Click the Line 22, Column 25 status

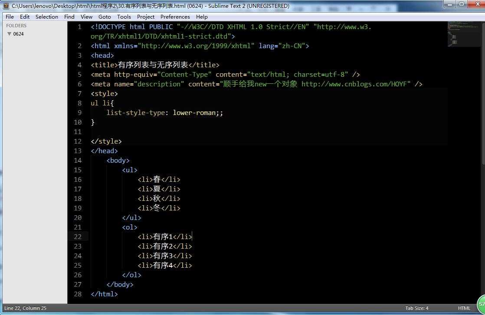point(25,308)
